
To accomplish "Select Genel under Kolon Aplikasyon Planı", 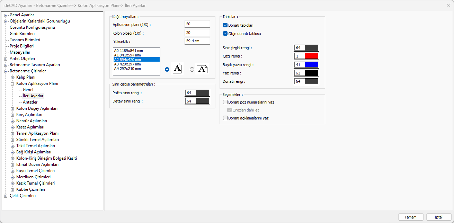I will (28, 90).
